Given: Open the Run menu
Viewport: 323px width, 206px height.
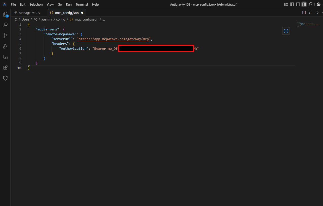Looking at the screenshot, I should coord(69,4).
